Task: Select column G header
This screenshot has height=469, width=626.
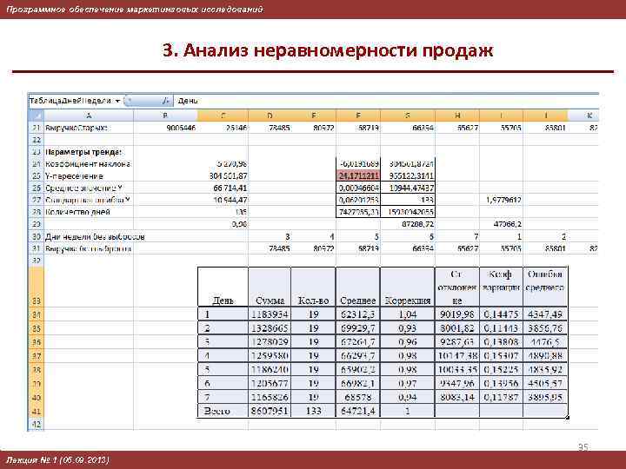Action: click(408, 116)
